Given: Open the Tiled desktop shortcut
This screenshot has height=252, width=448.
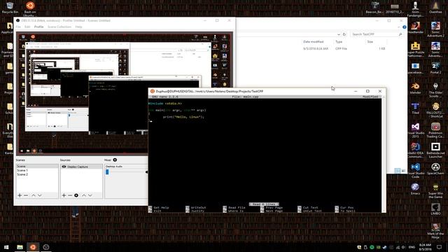Looking at the screenshot, I should click(x=415, y=108).
